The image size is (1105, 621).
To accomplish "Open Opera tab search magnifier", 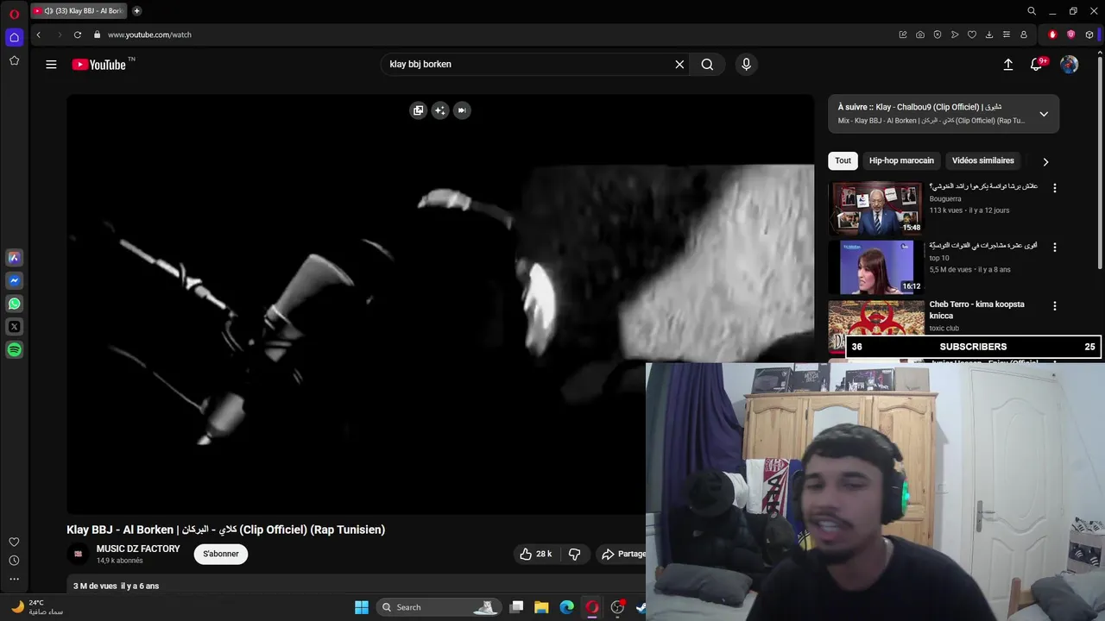I will coord(1032,11).
